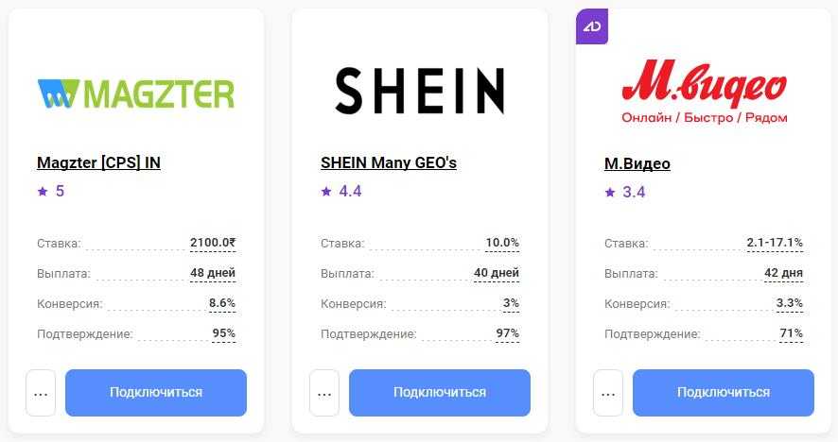This screenshot has width=838, height=442.
Task: Click the Magzter logo image
Action: pos(136,93)
